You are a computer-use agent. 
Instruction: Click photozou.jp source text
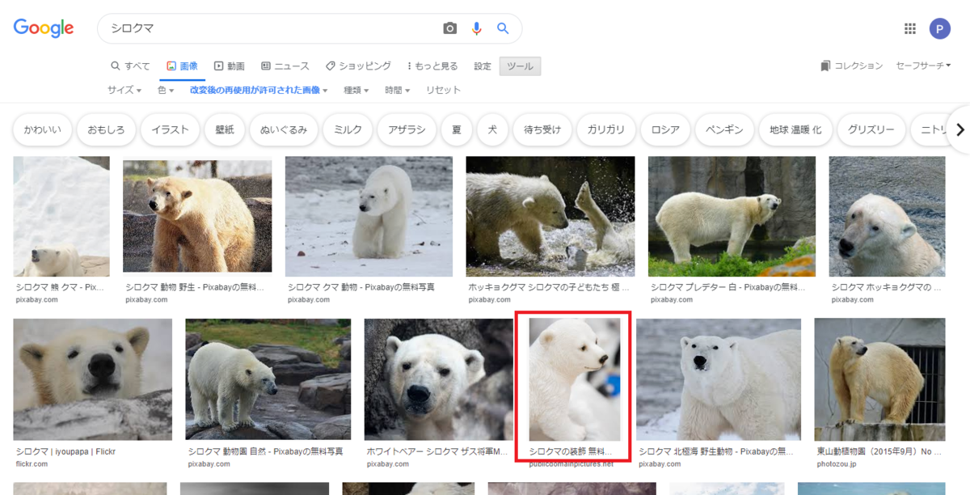pos(837,464)
